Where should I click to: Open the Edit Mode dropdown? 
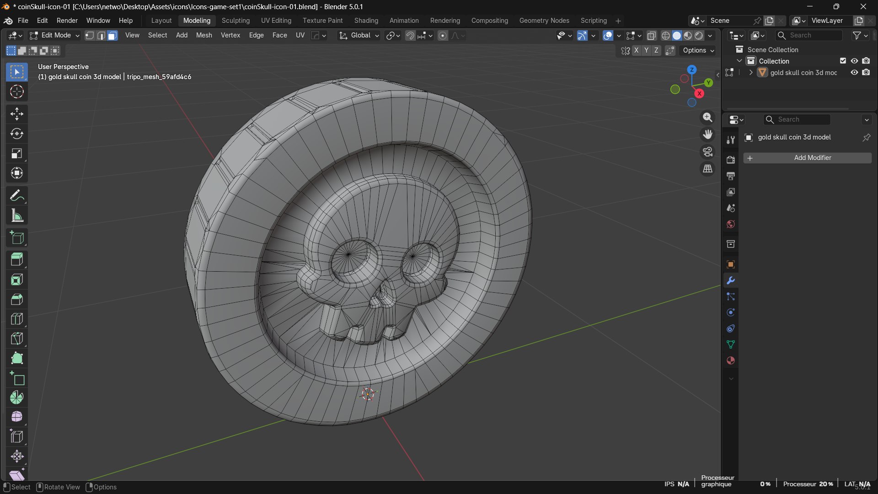pyautogui.click(x=54, y=36)
